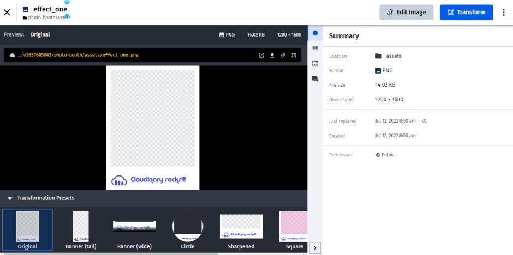Viewport: 513px width, 255px height.
Task: View replacement history clock icon
Action: point(425,121)
